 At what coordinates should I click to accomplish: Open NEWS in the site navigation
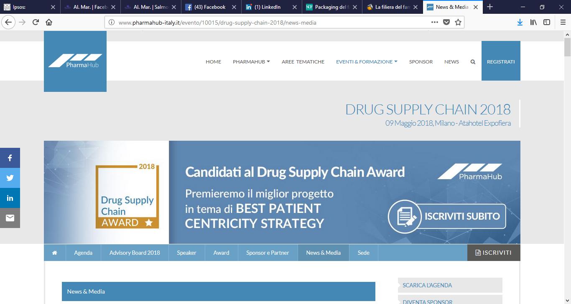pos(451,61)
